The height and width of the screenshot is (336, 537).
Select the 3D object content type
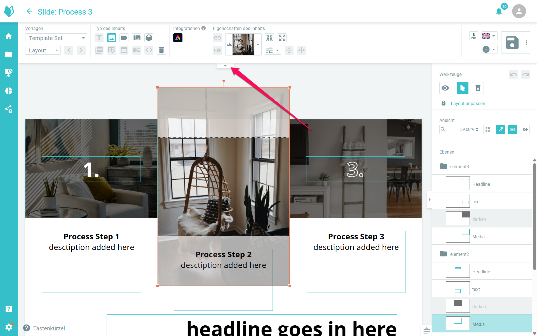pos(149,38)
